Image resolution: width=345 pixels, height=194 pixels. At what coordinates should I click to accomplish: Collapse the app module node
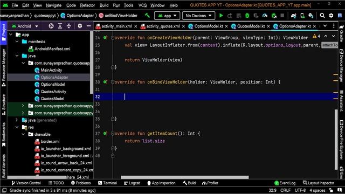point(11,34)
